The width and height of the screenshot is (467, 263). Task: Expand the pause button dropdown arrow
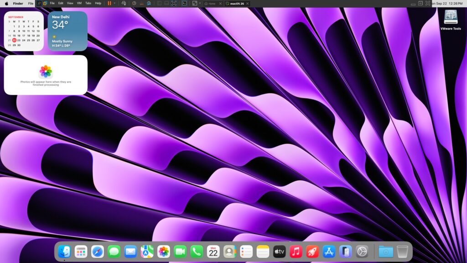(x=114, y=3)
